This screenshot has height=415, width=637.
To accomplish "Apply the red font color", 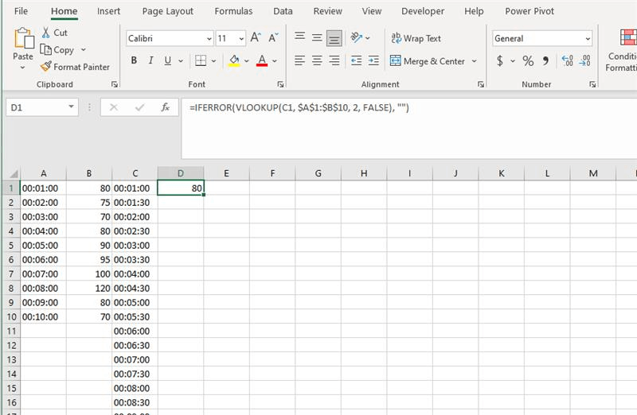I will click(262, 61).
